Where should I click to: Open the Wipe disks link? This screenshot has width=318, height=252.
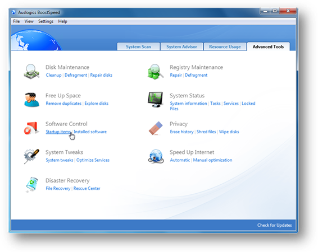point(229,132)
